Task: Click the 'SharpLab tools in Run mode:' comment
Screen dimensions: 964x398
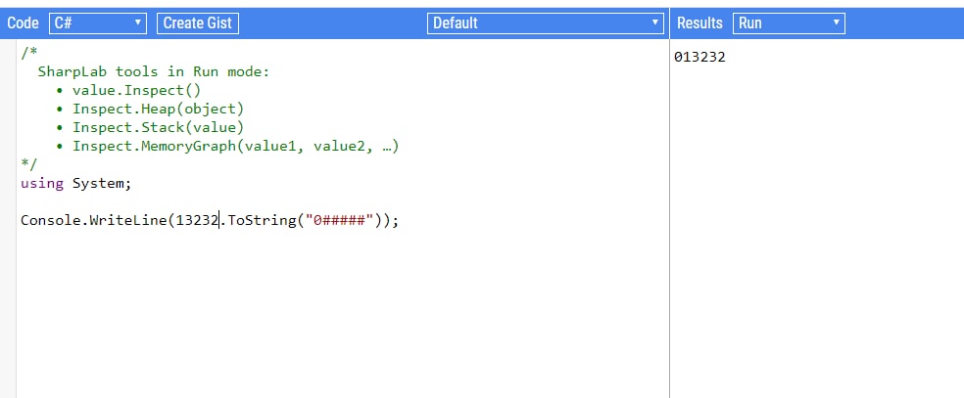Action: point(154,71)
